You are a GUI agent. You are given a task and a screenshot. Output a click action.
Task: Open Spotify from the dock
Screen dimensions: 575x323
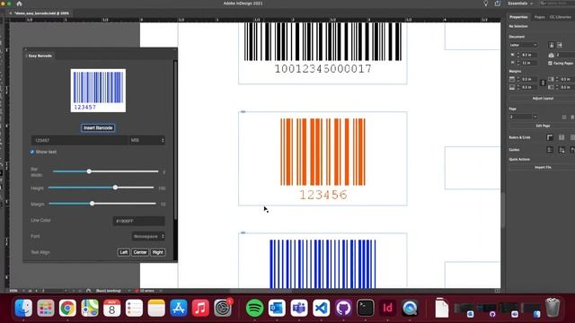pyautogui.click(x=254, y=308)
